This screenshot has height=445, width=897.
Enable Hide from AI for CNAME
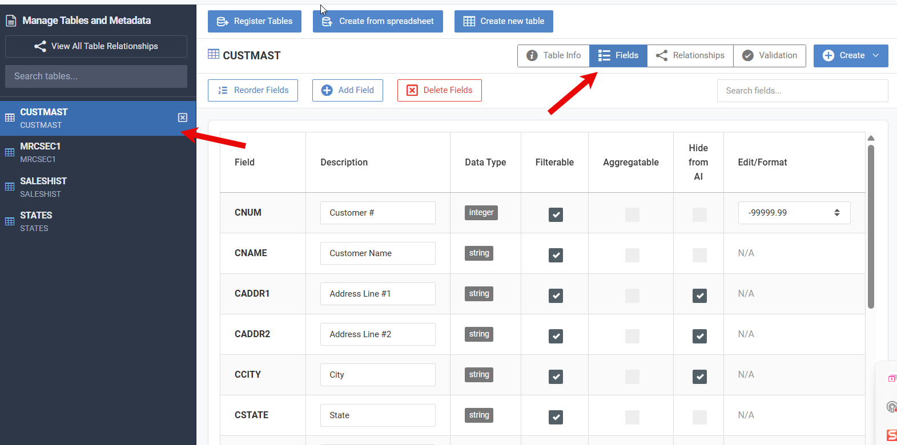(700, 255)
